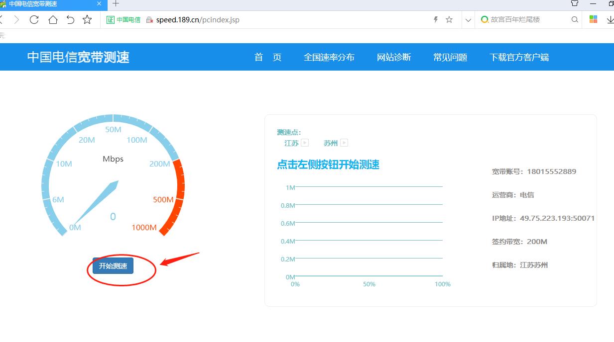Open 全国速率分布 page
614x342 pixels.
tap(329, 57)
